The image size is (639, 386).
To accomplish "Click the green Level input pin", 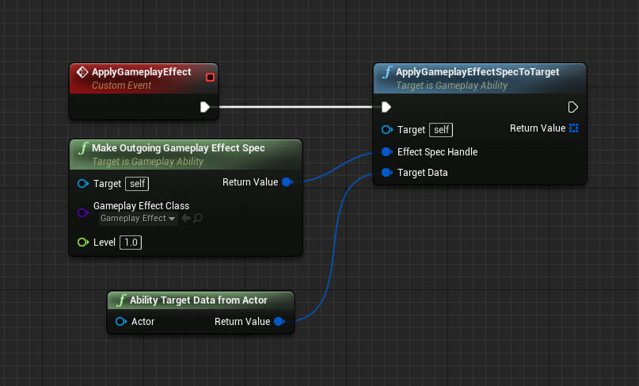I will coord(82,243).
